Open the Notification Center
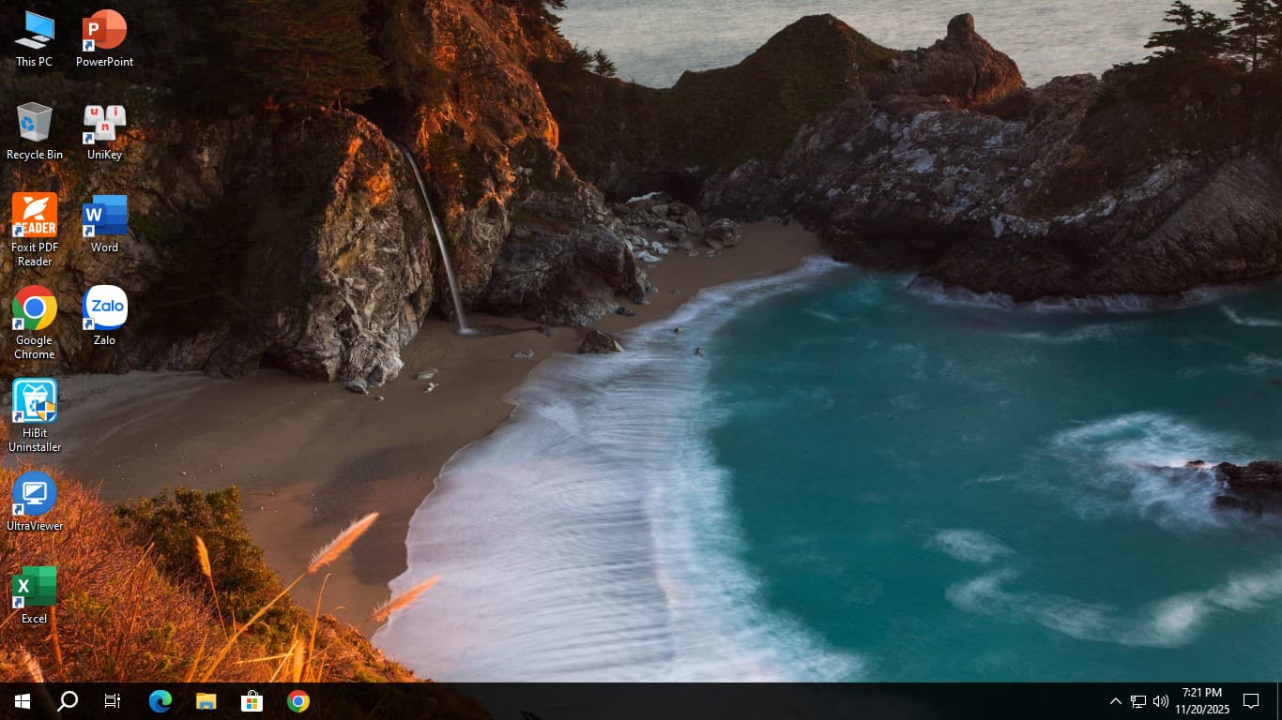Screen dimensions: 1282x720 (1251, 700)
